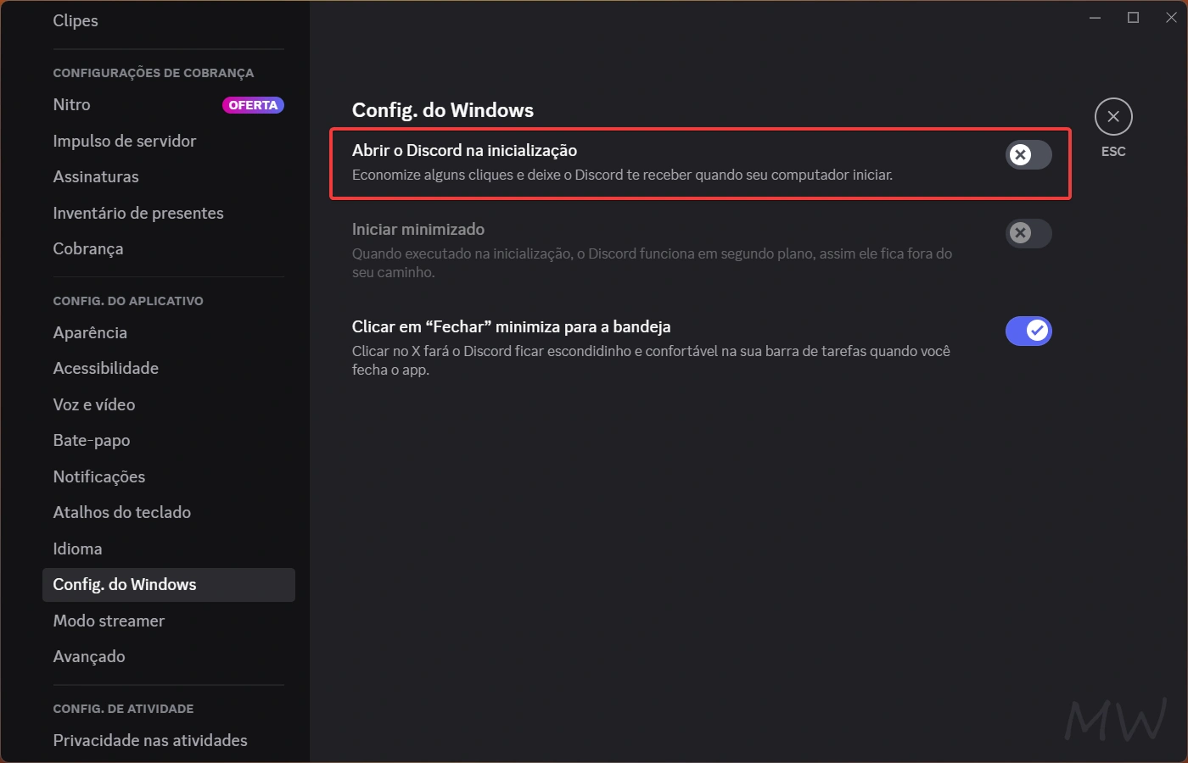Viewport: 1188px width, 763px height.
Task: Open the Nitro page
Action: [x=70, y=104]
